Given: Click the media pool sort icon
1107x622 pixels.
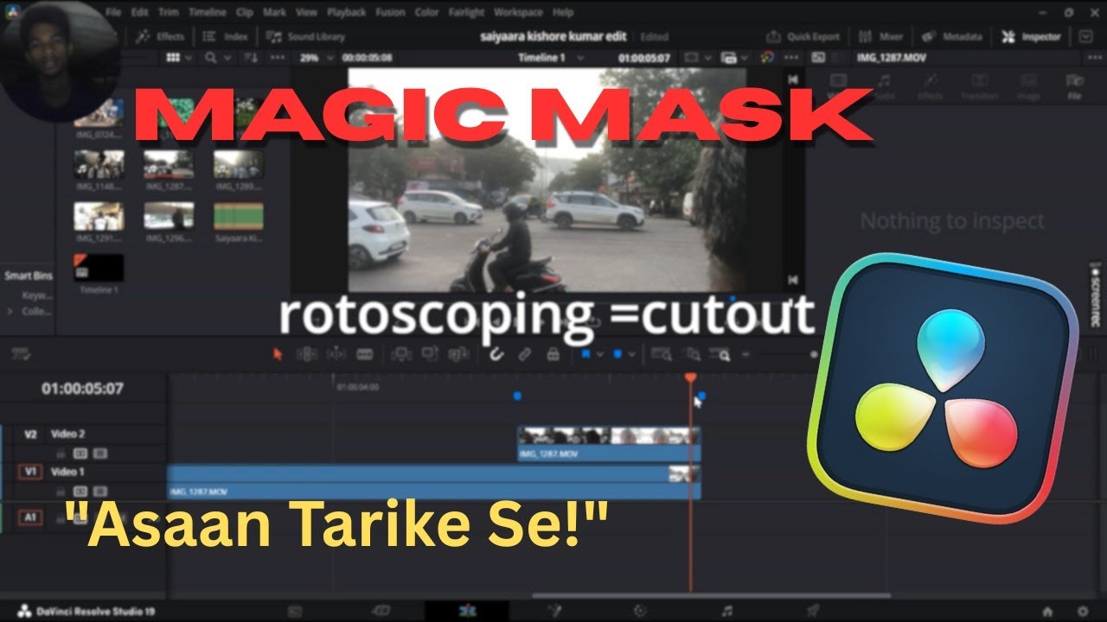Looking at the screenshot, I should click(249, 57).
